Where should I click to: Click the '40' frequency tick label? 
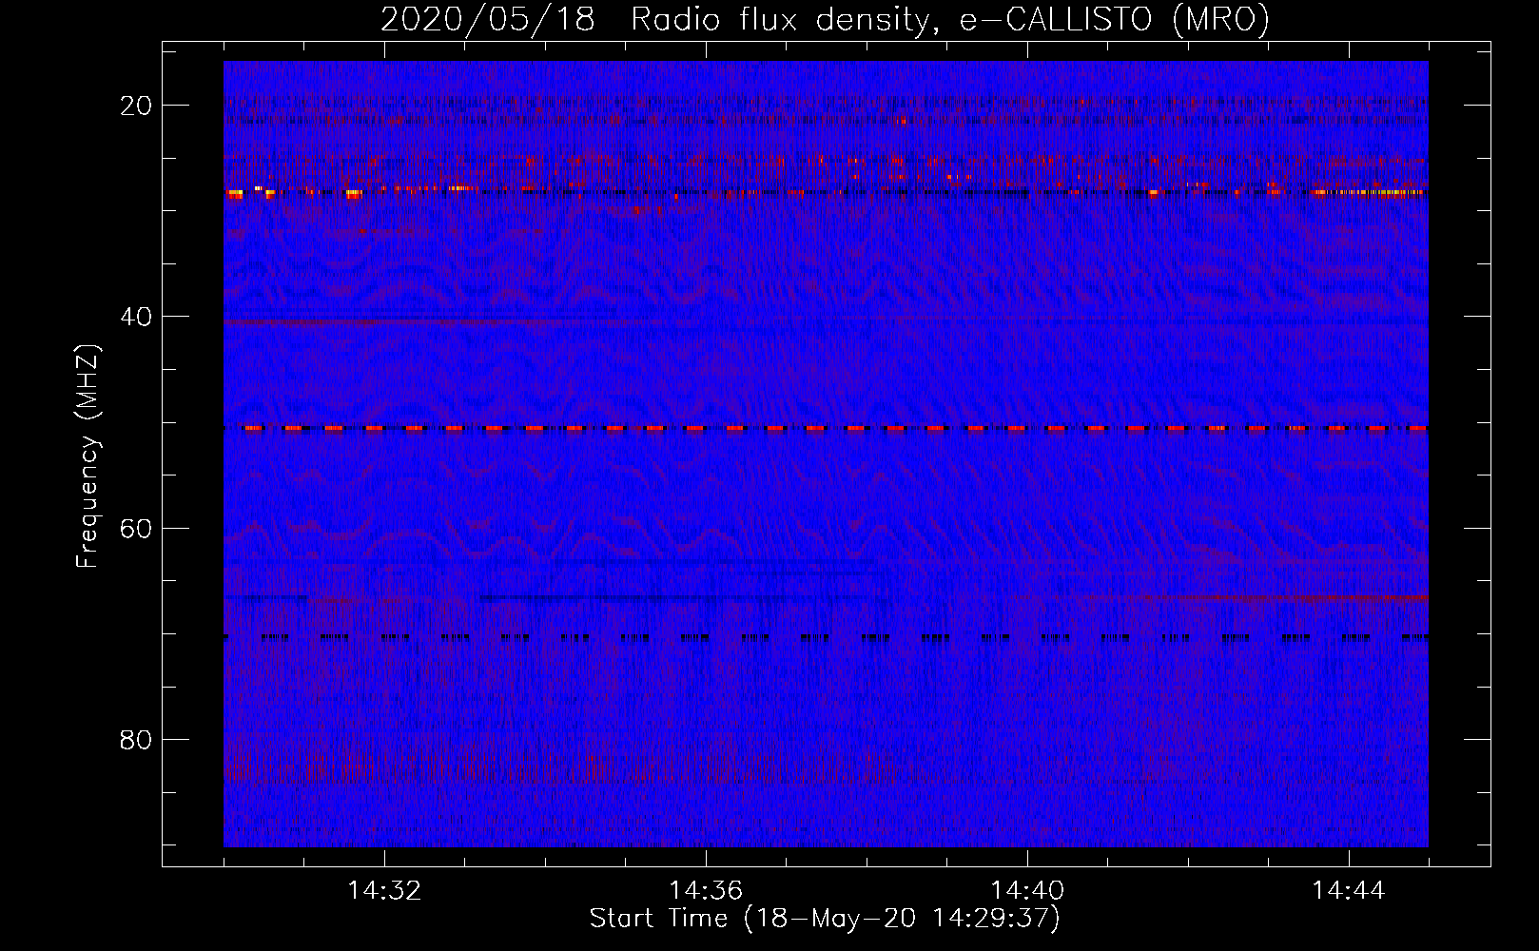[x=137, y=317]
